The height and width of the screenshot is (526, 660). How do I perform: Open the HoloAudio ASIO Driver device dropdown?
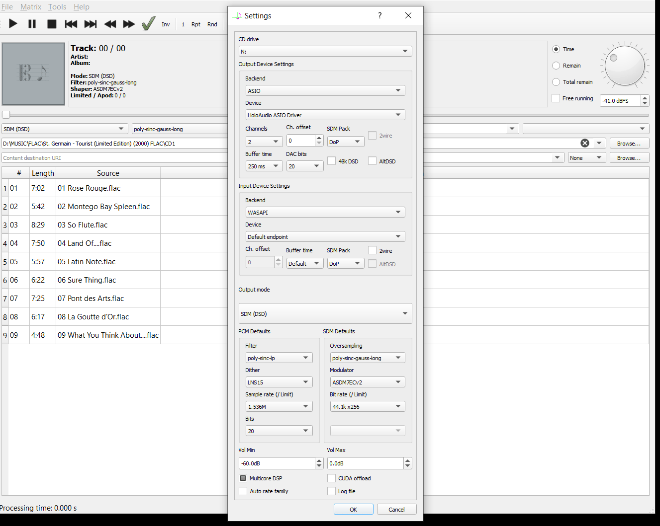click(x=325, y=115)
